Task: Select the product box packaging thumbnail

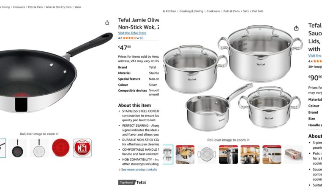Action: point(293,155)
